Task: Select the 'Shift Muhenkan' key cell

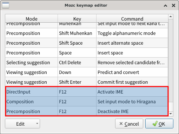Action: click(77, 33)
